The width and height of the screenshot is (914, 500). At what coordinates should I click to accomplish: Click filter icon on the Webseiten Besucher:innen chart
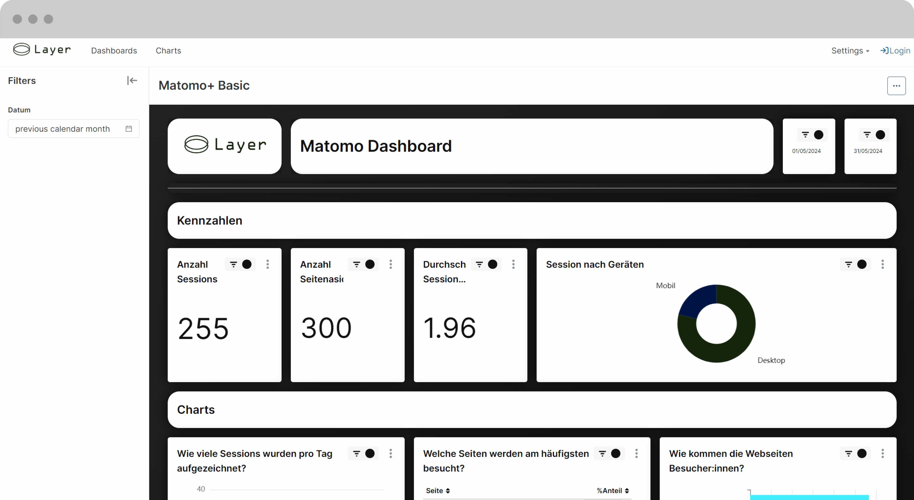848,454
